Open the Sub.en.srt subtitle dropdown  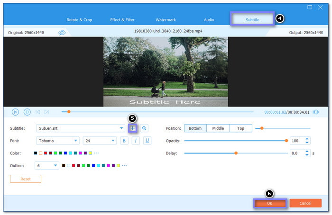(x=80, y=128)
